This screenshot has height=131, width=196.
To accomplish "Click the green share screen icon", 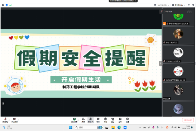I will pyautogui.click(x=75, y=120).
